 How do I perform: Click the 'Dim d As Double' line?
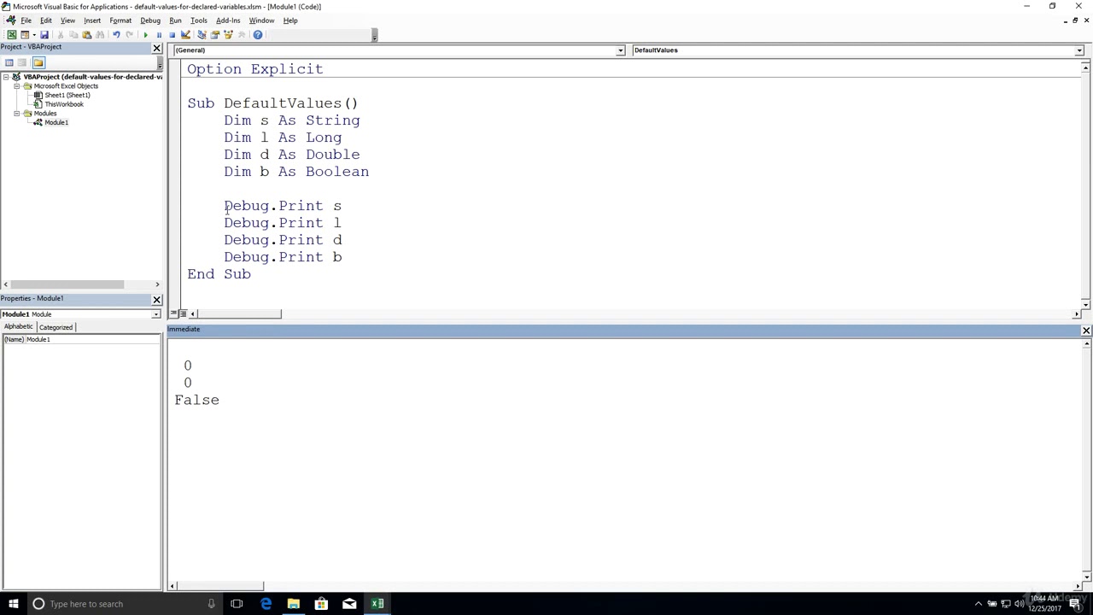click(x=292, y=155)
